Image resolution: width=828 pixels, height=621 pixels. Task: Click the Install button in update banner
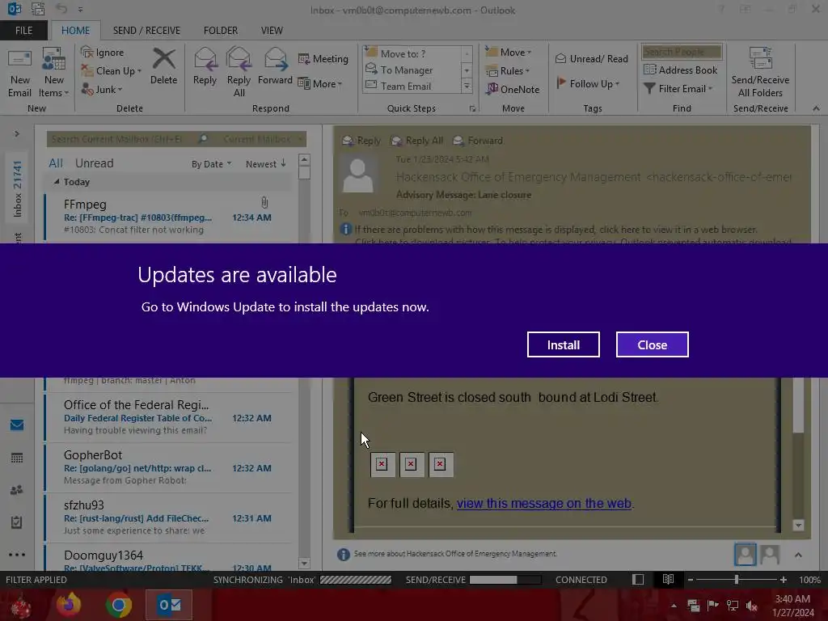pyautogui.click(x=563, y=344)
